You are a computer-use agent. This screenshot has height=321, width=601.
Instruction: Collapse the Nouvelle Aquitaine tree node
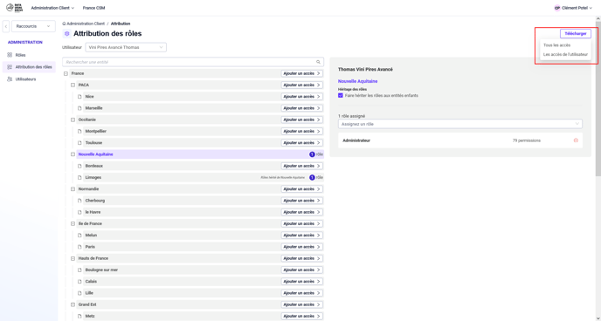73,154
